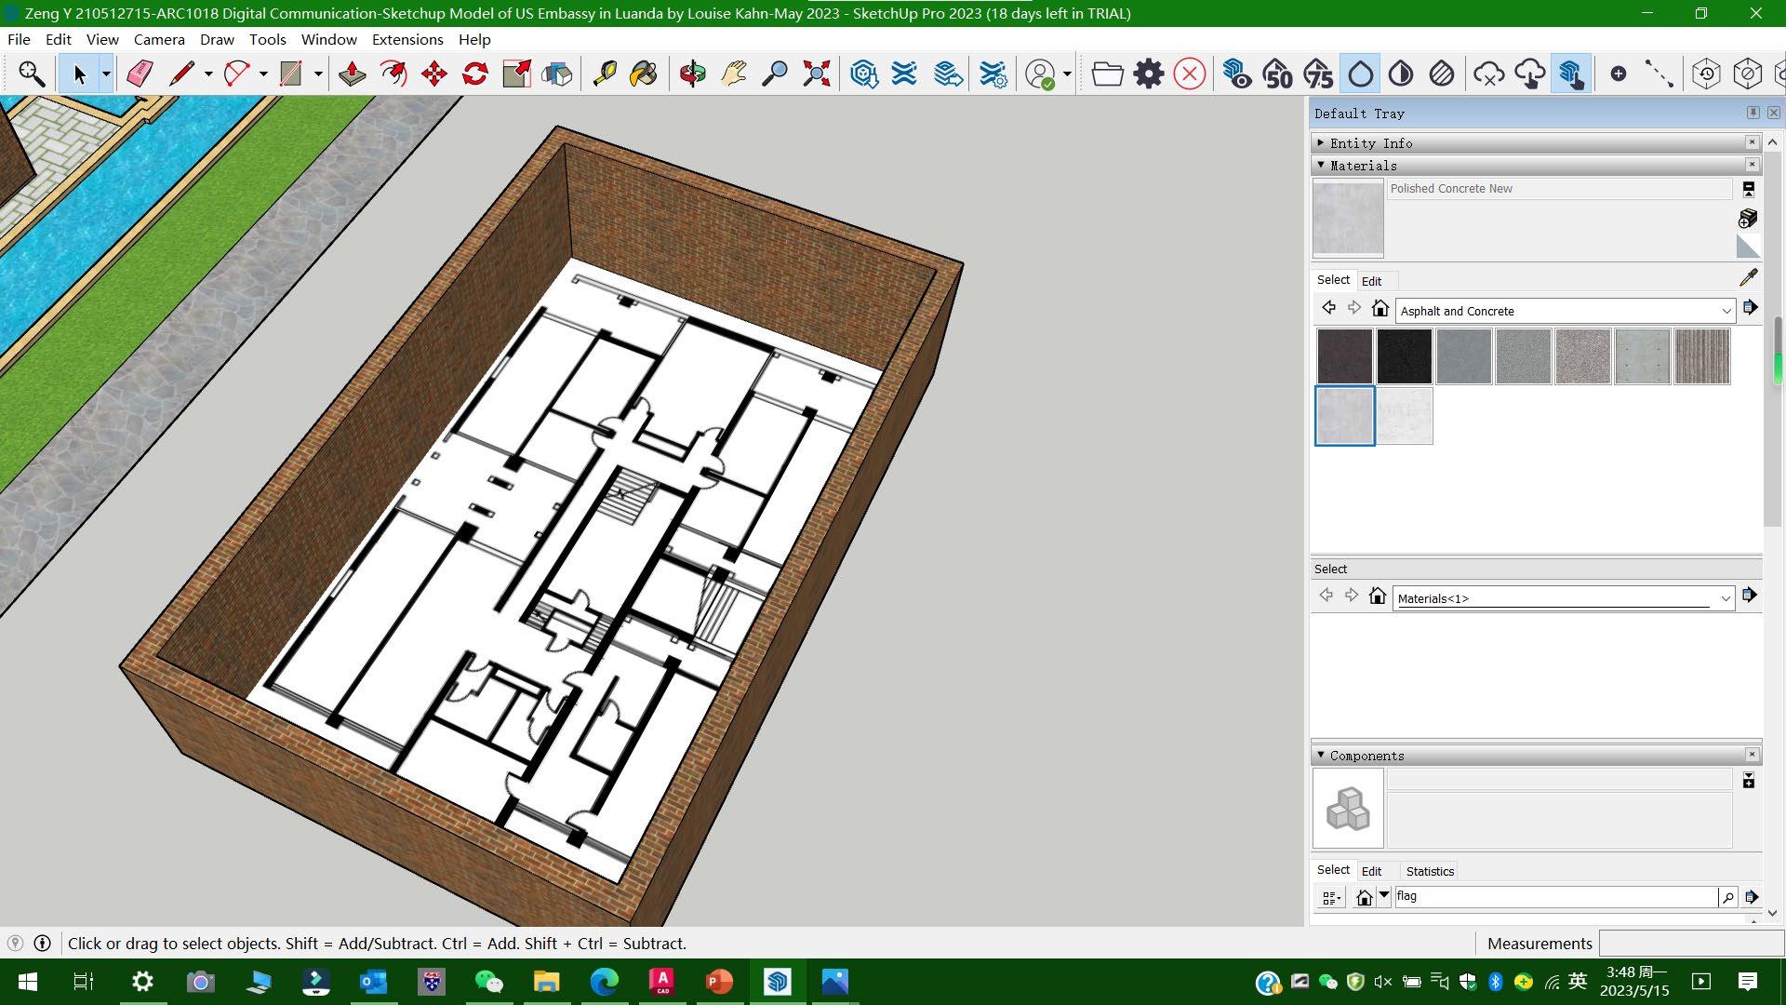Toggle the hatched droplet style button
Viewport: 1786px width, 1005px height.
[1441, 74]
